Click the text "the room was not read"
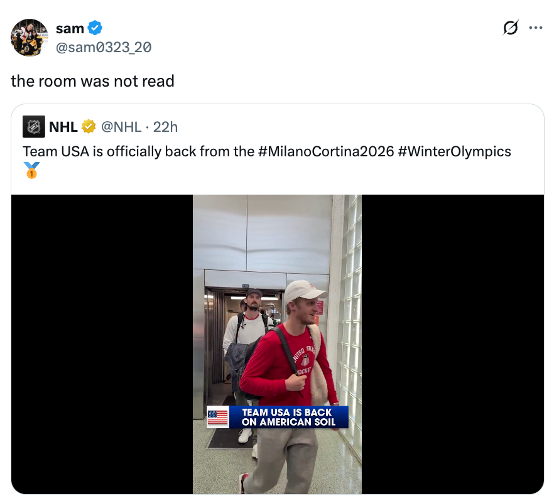Screen dimensions: 554x501 click(92, 81)
